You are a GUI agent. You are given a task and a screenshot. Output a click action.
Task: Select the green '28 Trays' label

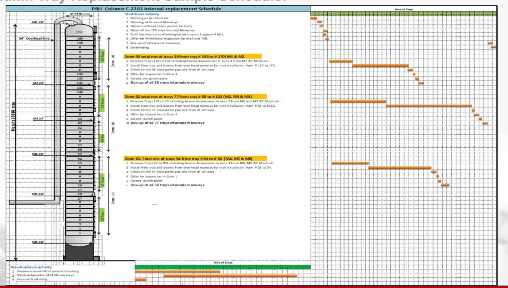[103, 215]
